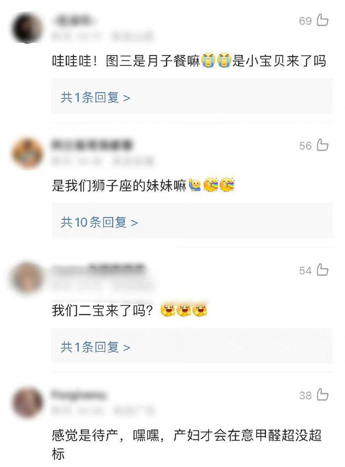
Task: Expand the 共10条回复 replies
Action: [x=99, y=222]
